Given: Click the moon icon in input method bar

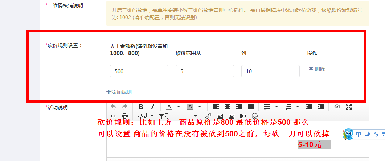Looking at the screenshot, I should coord(367,134).
